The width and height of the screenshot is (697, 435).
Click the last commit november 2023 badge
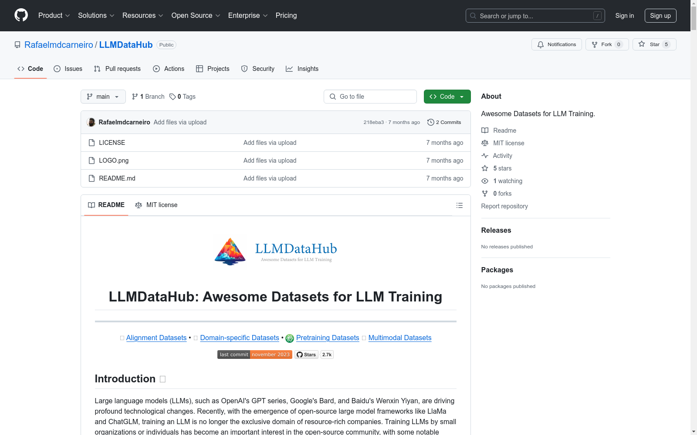[x=255, y=355]
